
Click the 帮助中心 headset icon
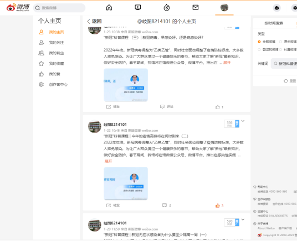click(255, 187)
